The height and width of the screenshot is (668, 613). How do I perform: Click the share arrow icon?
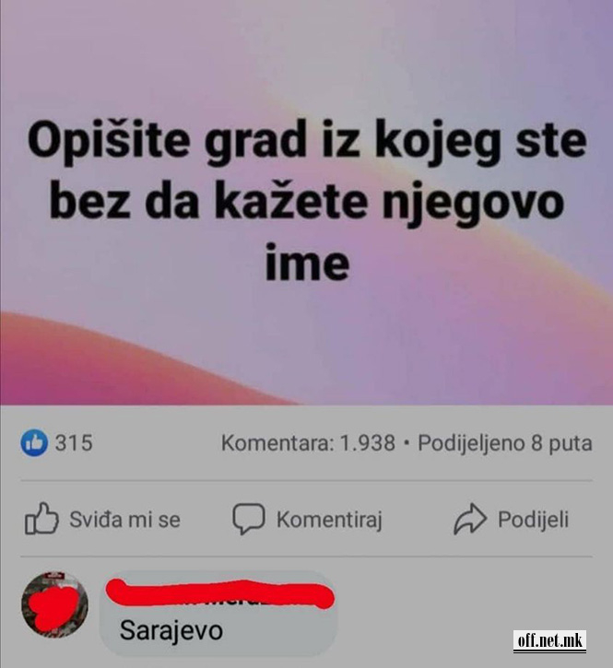(x=470, y=519)
